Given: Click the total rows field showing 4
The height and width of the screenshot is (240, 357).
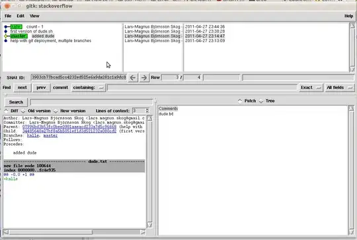Looking at the screenshot, I should 192,77.
